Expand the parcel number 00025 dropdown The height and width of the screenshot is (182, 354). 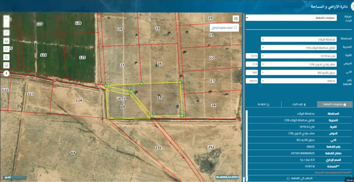[299, 81]
